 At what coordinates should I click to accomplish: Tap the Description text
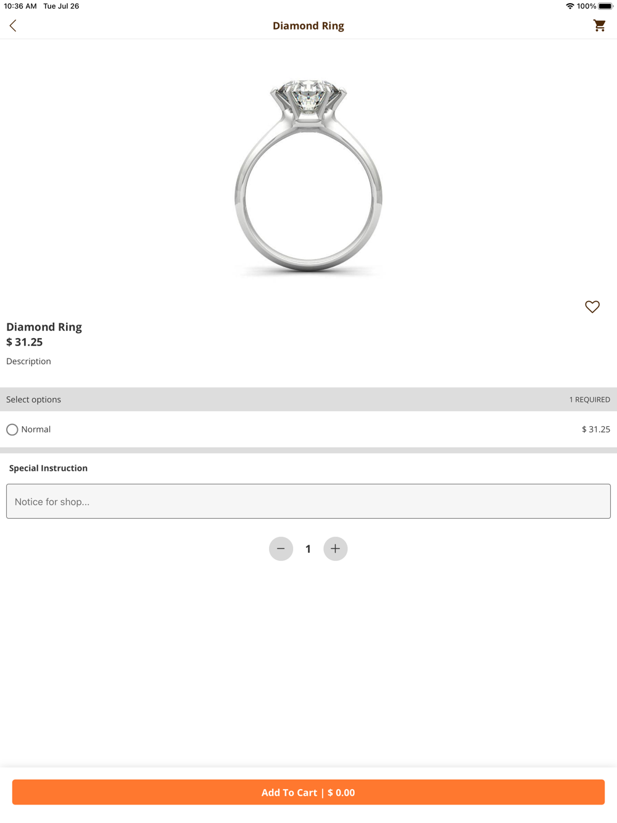[28, 361]
